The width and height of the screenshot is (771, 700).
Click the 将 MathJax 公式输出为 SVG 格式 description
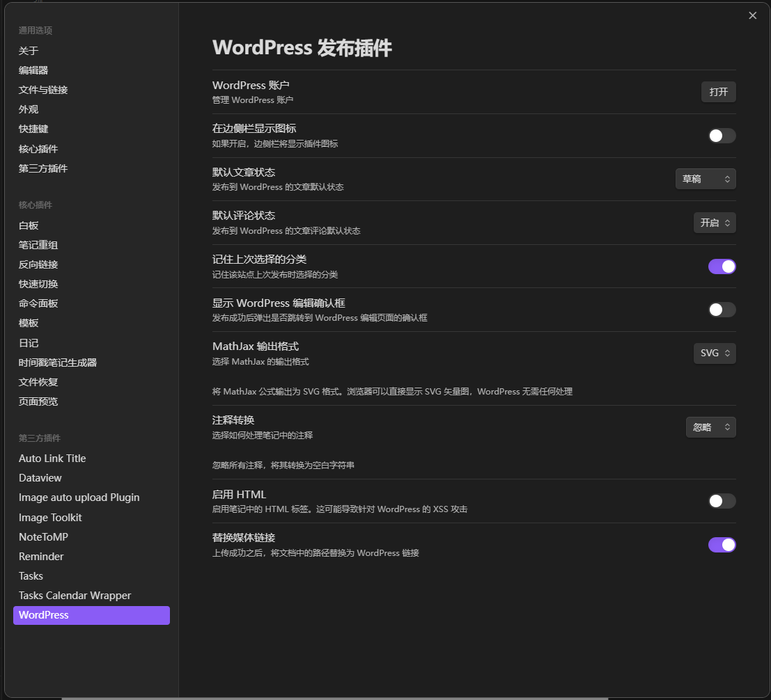click(392, 392)
